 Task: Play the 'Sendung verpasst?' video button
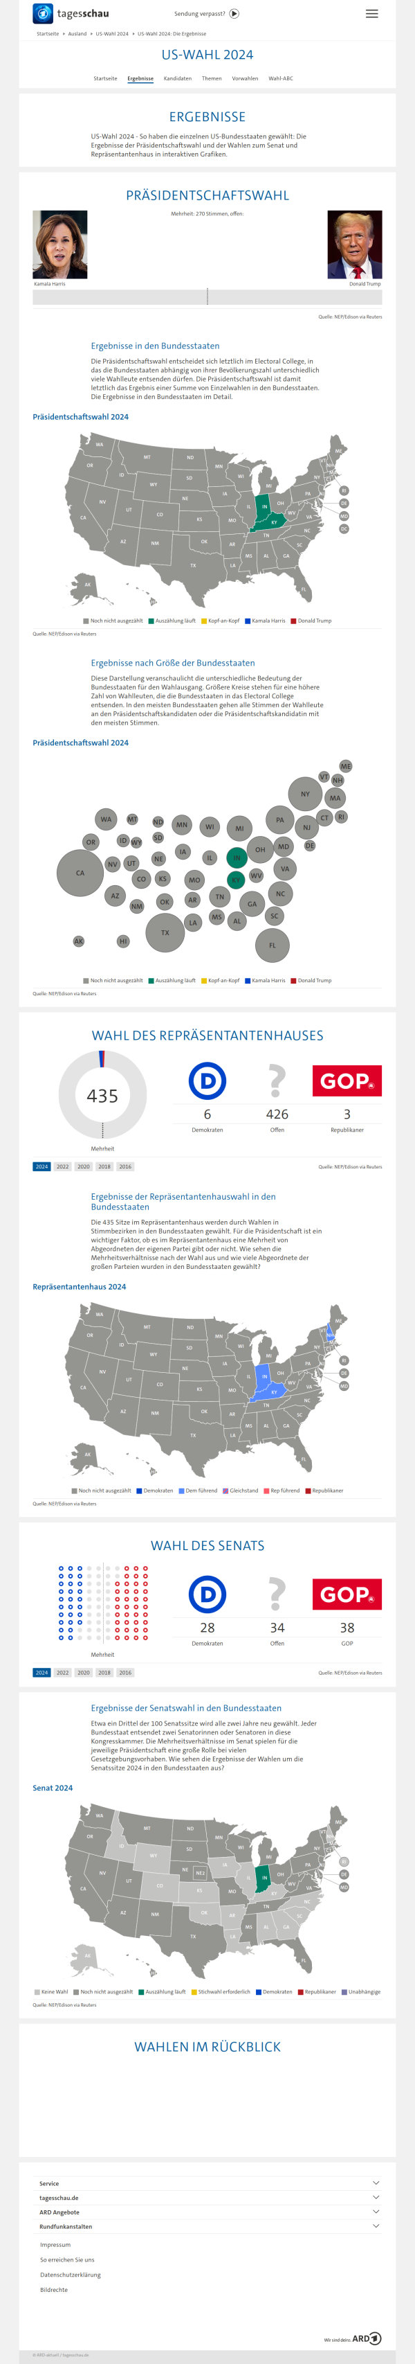234,14
